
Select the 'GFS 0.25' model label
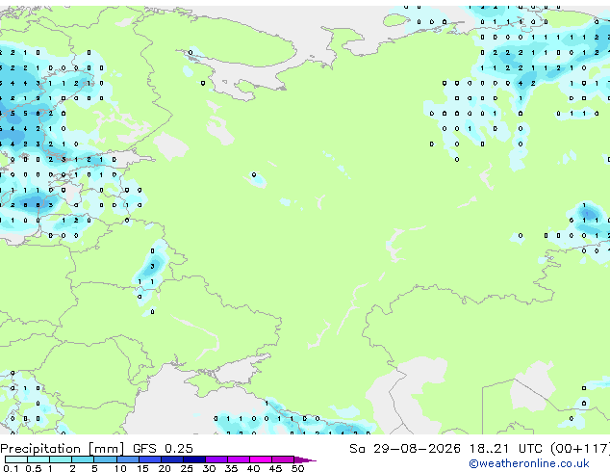163,449
